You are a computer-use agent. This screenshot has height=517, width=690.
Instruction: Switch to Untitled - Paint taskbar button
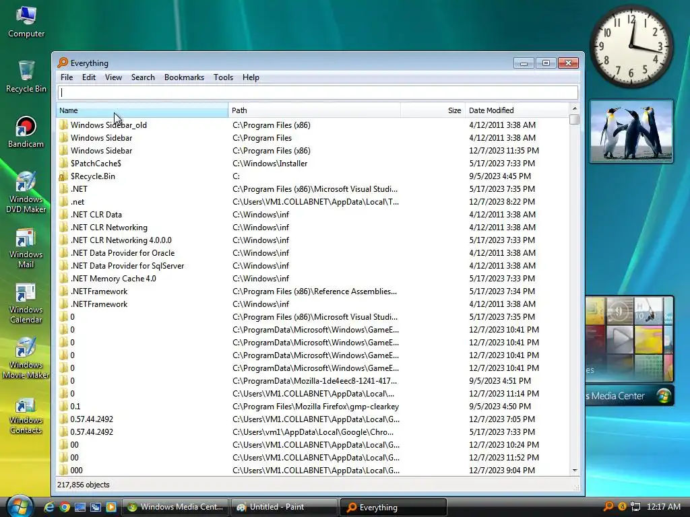tap(284, 507)
